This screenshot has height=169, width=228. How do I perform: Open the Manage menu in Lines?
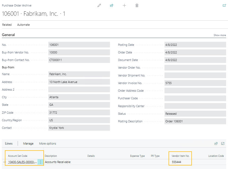pyautogui.click(x=28, y=144)
